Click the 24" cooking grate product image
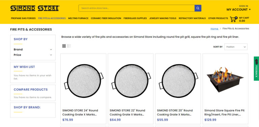Image resolution: width=259 pixels, height=127 pixels. click(84, 81)
